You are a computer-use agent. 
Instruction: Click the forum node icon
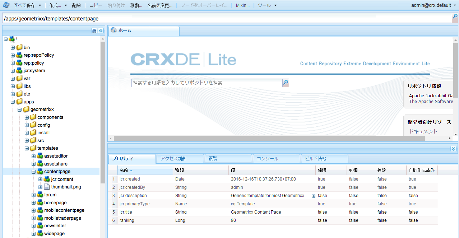(40, 195)
